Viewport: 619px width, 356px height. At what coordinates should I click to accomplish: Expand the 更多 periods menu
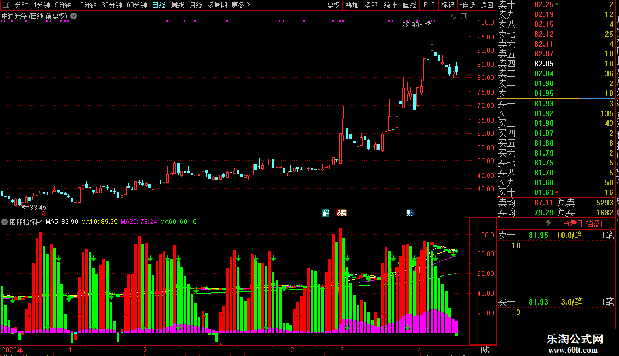tap(240, 5)
